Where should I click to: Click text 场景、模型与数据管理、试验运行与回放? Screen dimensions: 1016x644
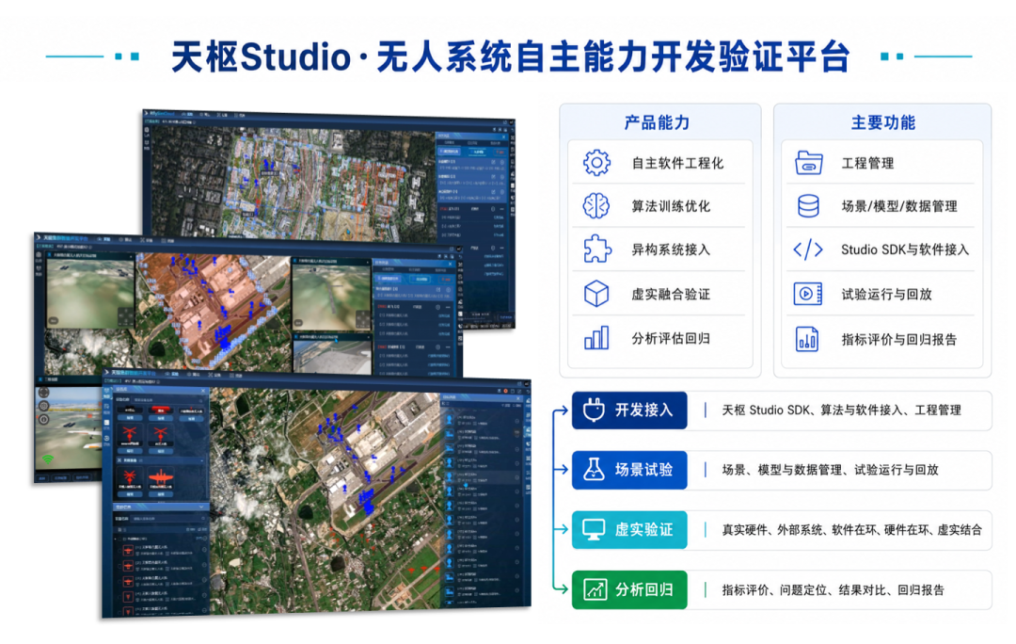click(x=830, y=470)
